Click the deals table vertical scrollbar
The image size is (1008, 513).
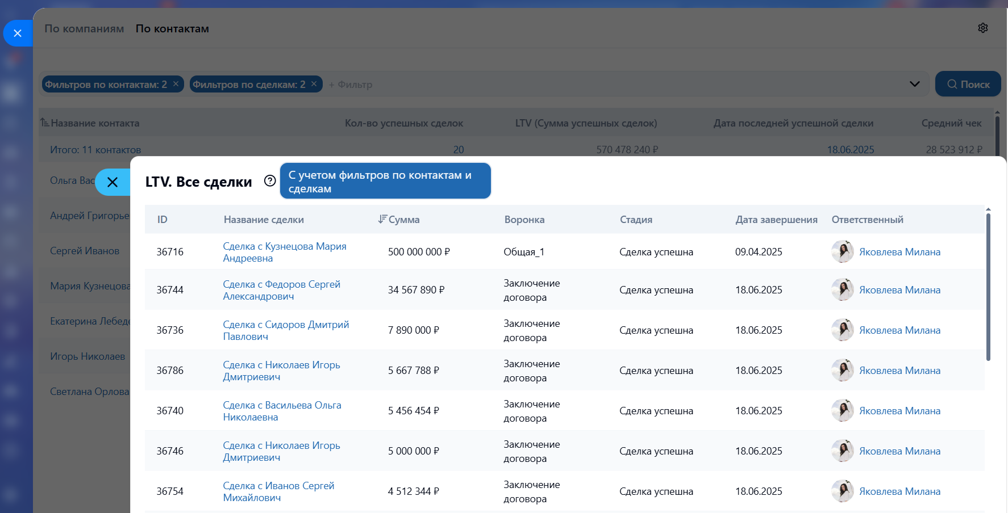[988, 287]
